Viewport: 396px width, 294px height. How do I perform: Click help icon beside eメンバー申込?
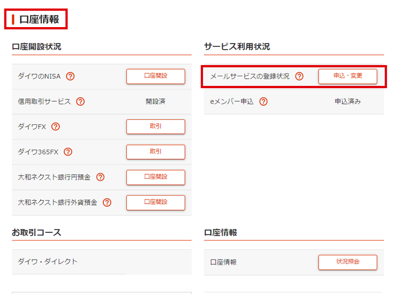click(264, 101)
